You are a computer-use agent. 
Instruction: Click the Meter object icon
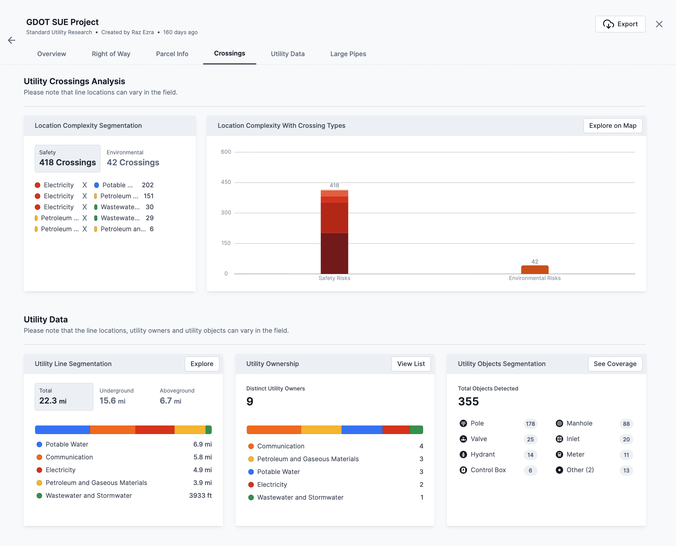[x=559, y=454]
